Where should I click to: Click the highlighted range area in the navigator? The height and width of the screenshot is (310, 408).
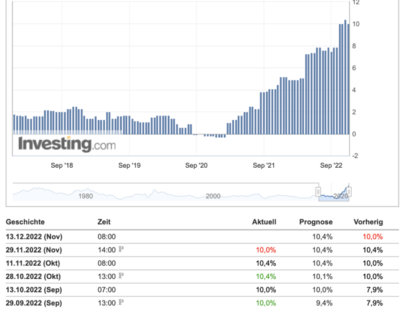pos(334,195)
